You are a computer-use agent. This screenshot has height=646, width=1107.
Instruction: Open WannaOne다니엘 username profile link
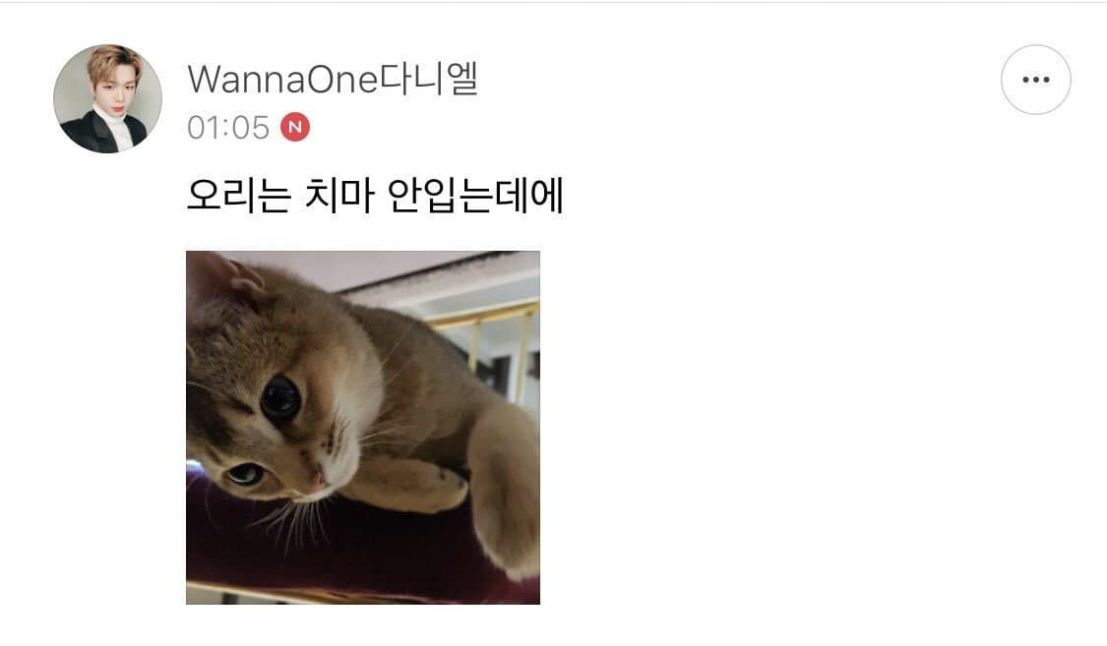(x=334, y=79)
